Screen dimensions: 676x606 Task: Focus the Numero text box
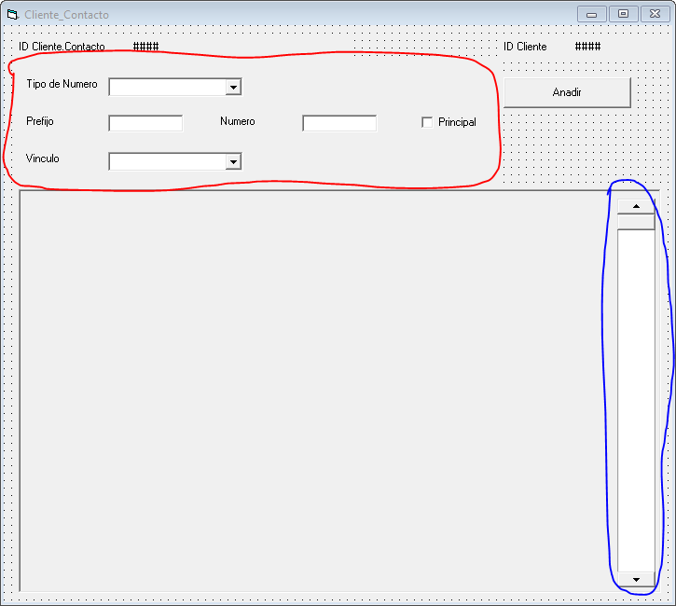(x=339, y=123)
